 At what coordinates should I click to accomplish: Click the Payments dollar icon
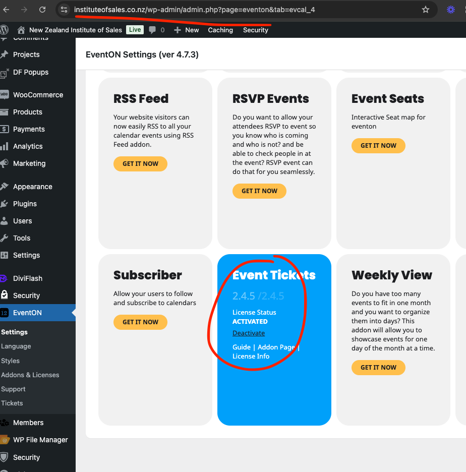coord(4,129)
